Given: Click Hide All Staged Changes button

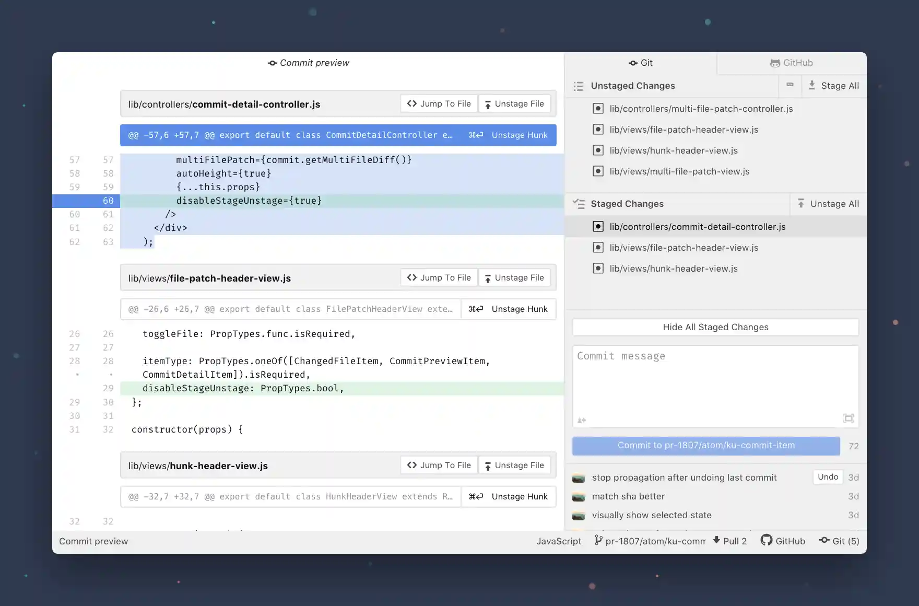Looking at the screenshot, I should 716,327.
